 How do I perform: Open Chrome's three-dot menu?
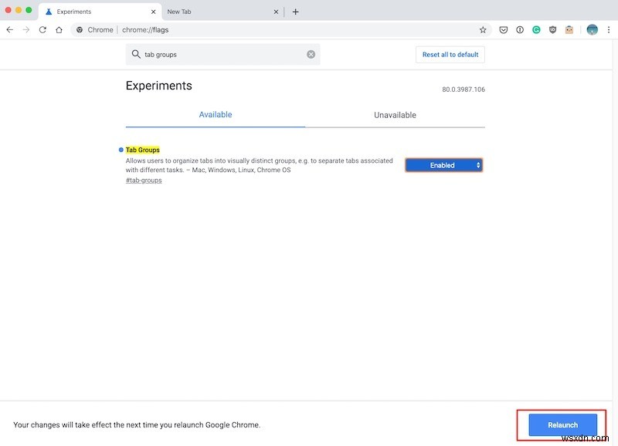click(x=609, y=30)
